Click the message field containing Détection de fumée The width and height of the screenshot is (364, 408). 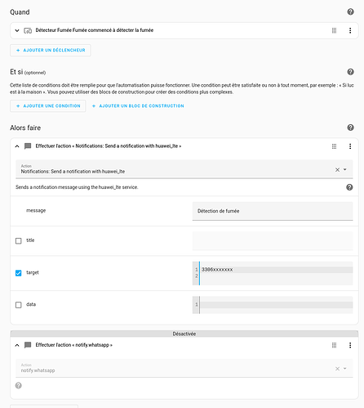click(x=273, y=211)
